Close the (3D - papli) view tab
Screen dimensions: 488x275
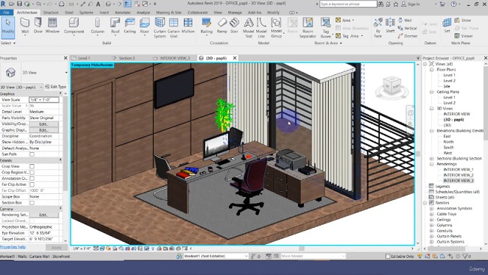(x=235, y=58)
